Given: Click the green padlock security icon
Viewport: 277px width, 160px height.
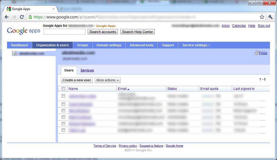Looking at the screenshot, I should pyautogui.click(x=30, y=17).
